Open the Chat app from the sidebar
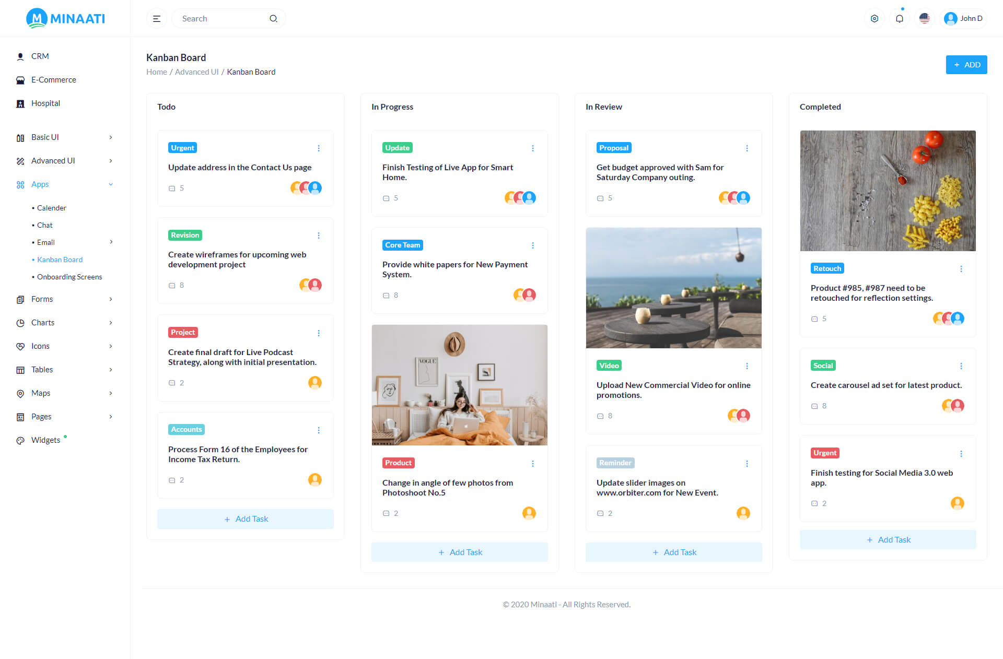The width and height of the screenshot is (1003, 659). [x=44, y=225]
